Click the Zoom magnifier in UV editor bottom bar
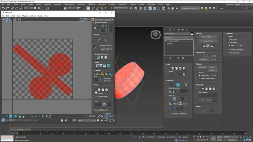The image size is (253, 142). click(102, 120)
